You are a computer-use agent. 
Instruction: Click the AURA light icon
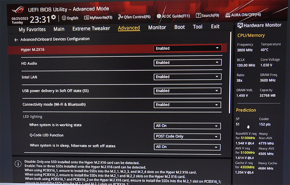[228, 15]
